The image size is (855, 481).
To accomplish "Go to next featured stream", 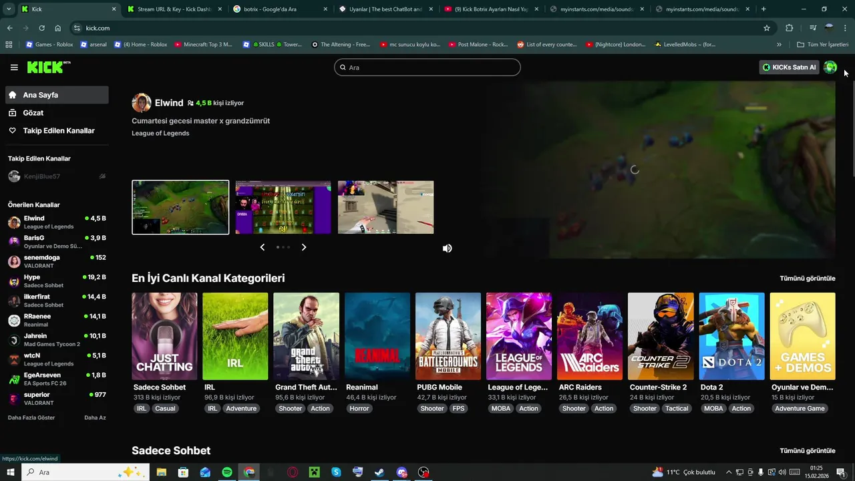I will [304, 247].
